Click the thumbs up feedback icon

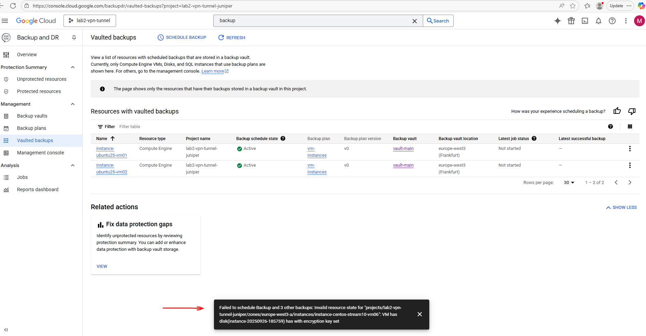coord(617,111)
